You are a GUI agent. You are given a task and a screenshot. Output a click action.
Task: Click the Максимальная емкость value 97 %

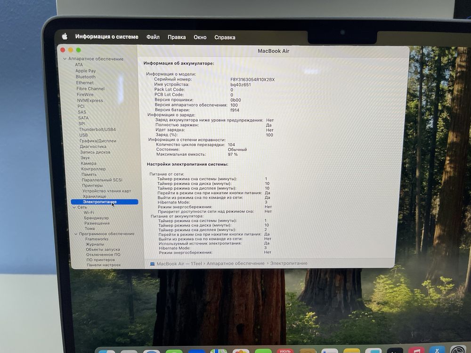click(x=233, y=154)
